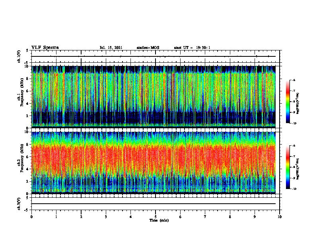The height and width of the screenshot is (243, 315).
Task: Click the time axis tick label 6
Action: [181, 217]
